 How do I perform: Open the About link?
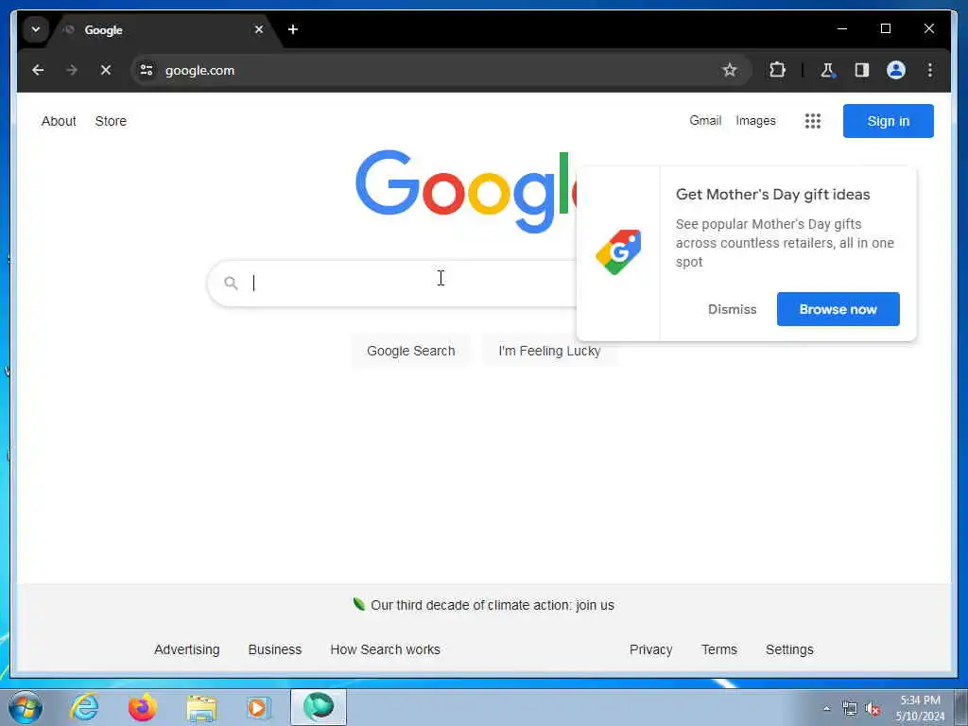[x=59, y=121]
